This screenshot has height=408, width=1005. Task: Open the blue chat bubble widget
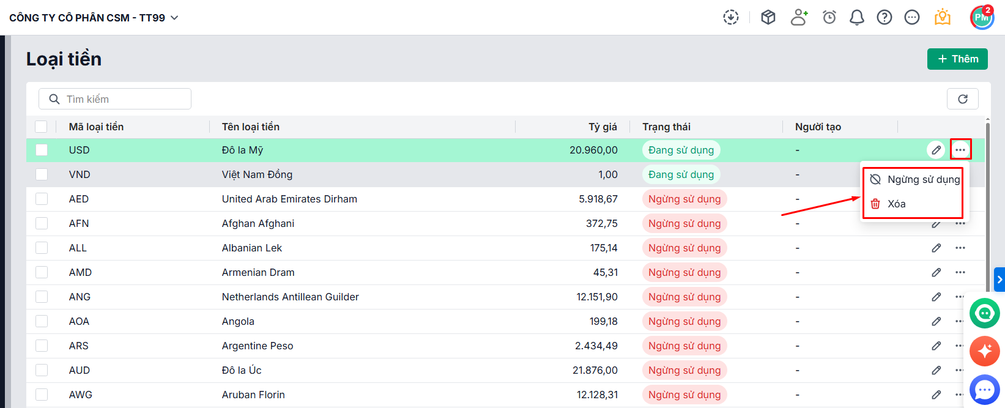coord(985,390)
